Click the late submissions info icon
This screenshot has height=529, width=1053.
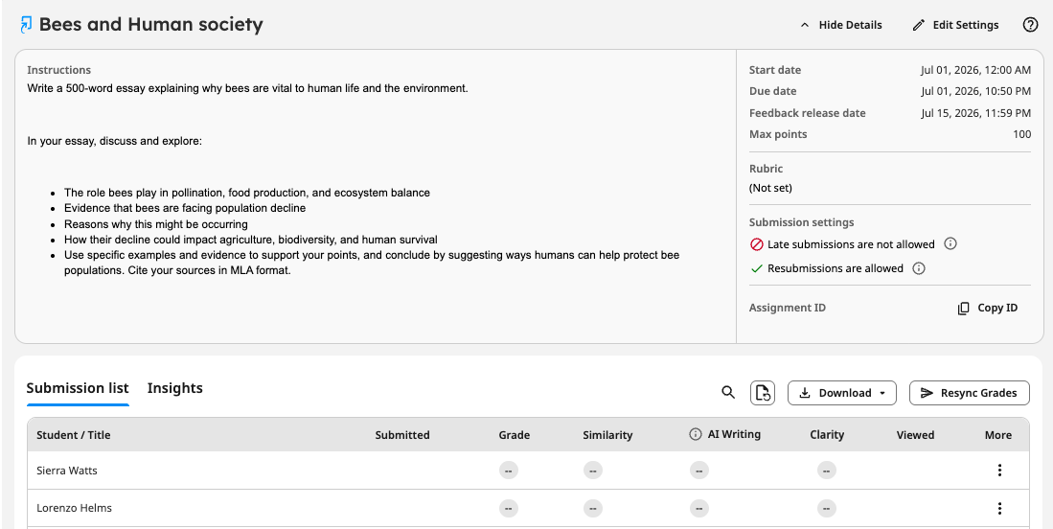point(950,243)
